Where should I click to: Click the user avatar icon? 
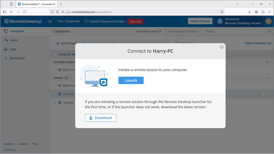coord(268,21)
